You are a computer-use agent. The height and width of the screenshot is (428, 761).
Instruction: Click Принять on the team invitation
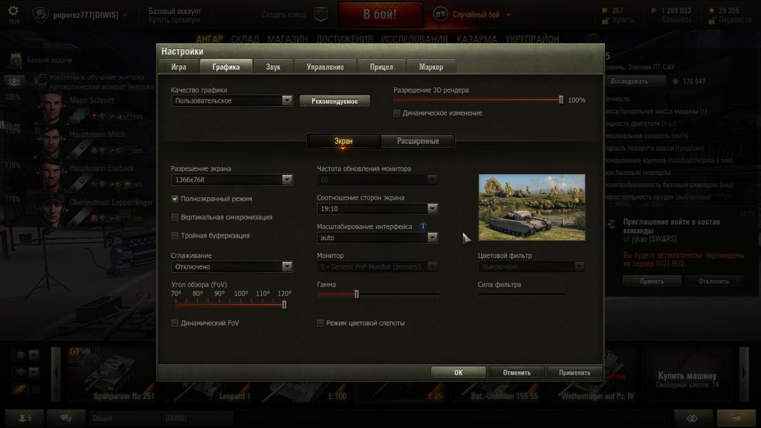651,281
